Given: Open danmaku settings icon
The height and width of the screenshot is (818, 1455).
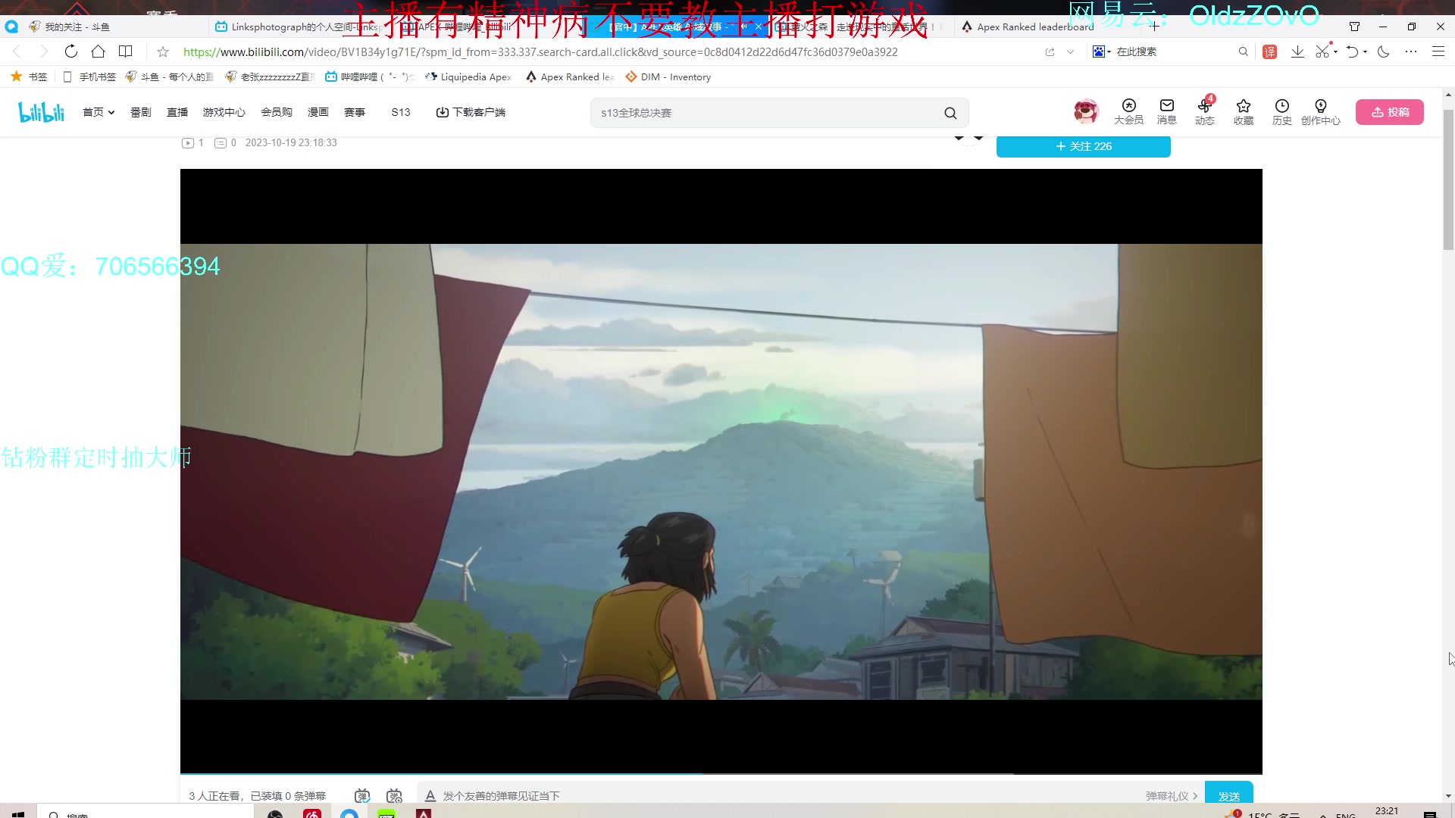Looking at the screenshot, I should pyautogui.click(x=394, y=796).
